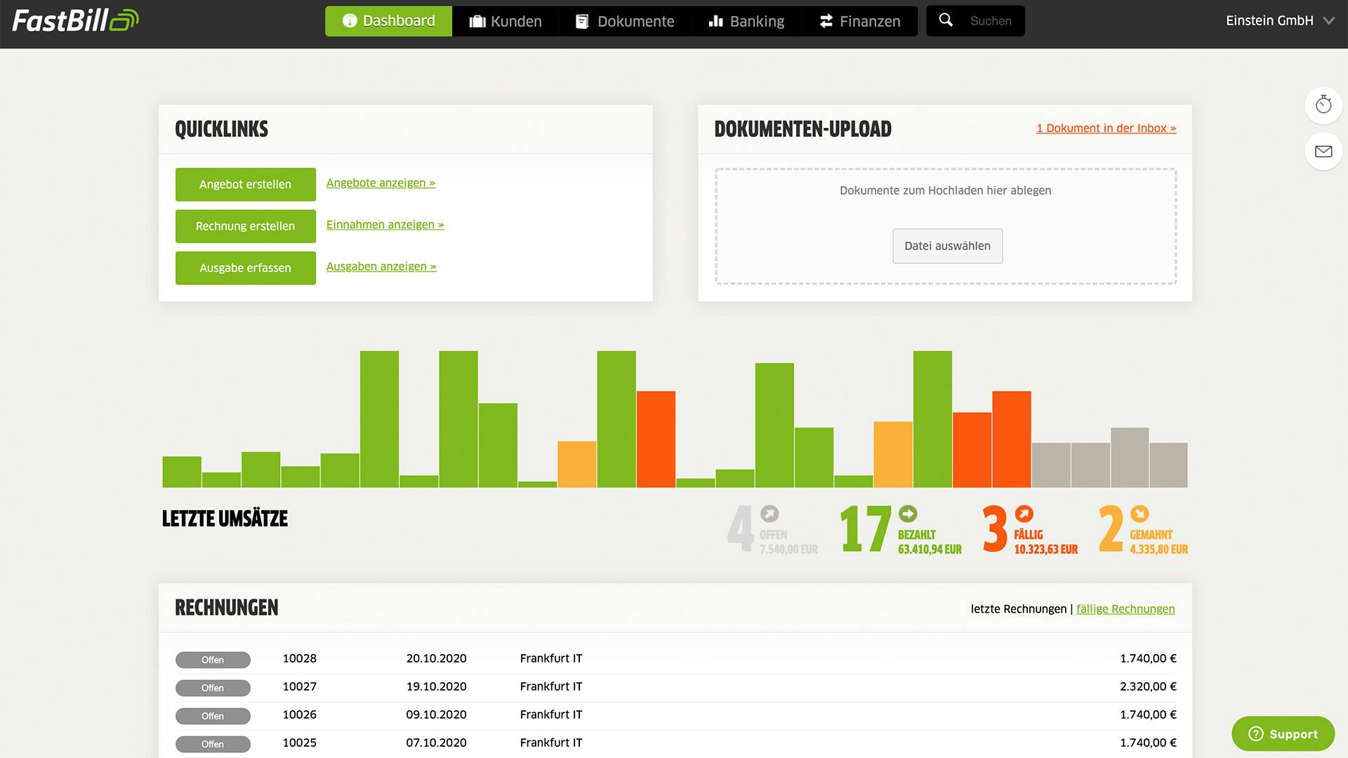
Task: Open the Einnahmen anzeigen link
Action: pyautogui.click(x=385, y=225)
